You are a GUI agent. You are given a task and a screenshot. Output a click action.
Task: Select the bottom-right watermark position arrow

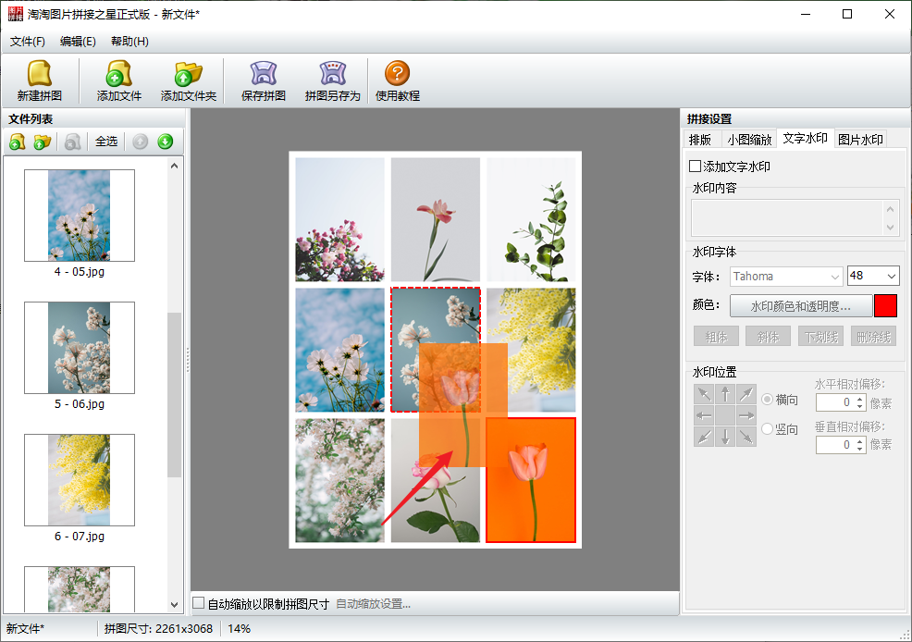pyautogui.click(x=746, y=436)
